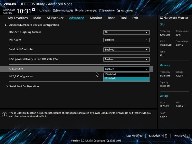Click the Qfan Control fan icon
Image resolution: width=192 pixels, height=144 pixels.
click(x=77, y=10)
